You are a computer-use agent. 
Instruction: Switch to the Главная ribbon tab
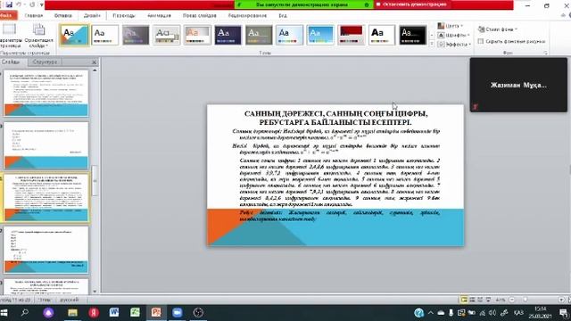pos(34,16)
